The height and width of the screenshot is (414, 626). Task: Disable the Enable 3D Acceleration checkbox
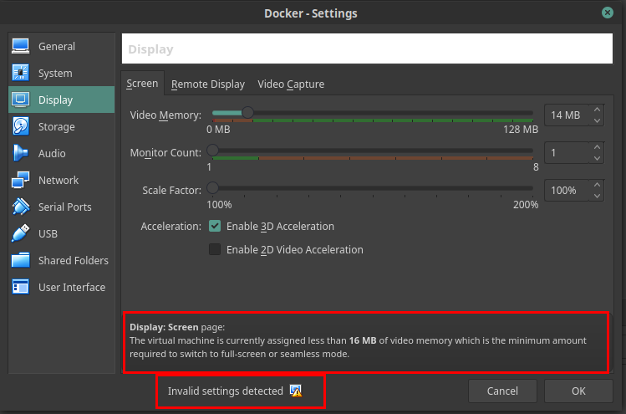coord(215,226)
